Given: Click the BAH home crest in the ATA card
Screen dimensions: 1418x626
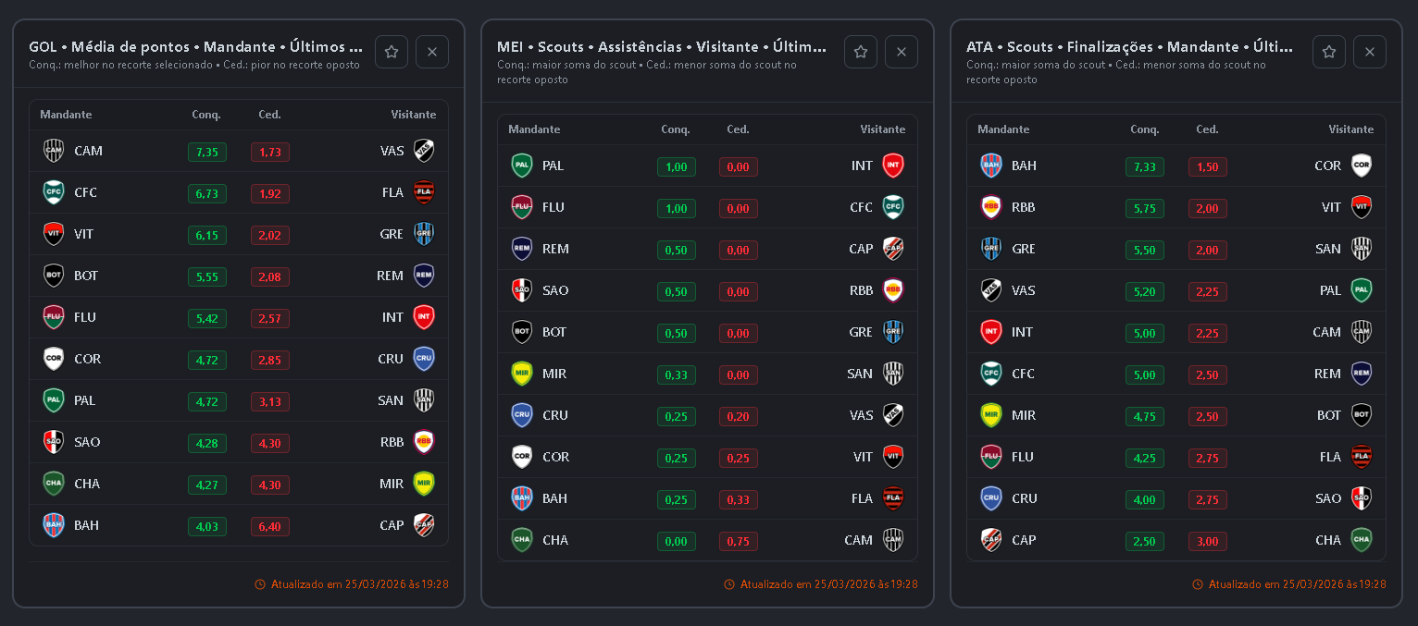Looking at the screenshot, I should click(x=991, y=166).
